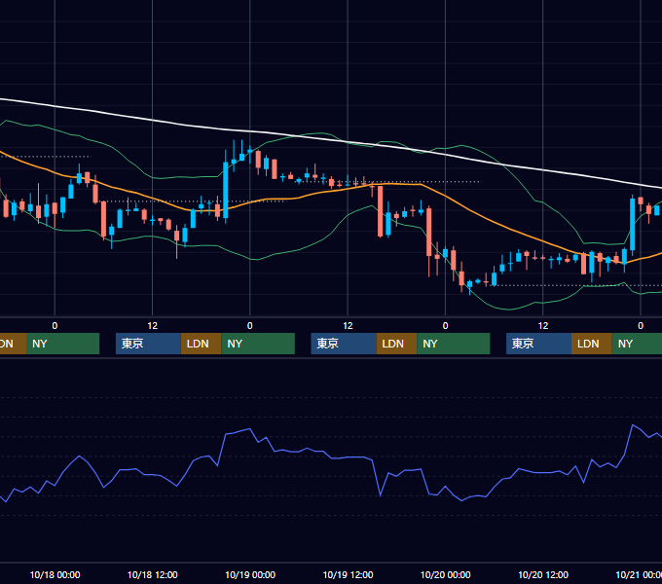Click the 10/20 00:00 date label

pos(446,574)
